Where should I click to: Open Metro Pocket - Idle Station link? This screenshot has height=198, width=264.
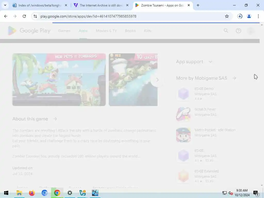215,130
